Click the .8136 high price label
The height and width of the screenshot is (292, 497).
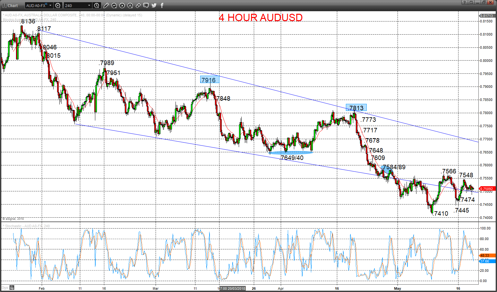coord(28,21)
